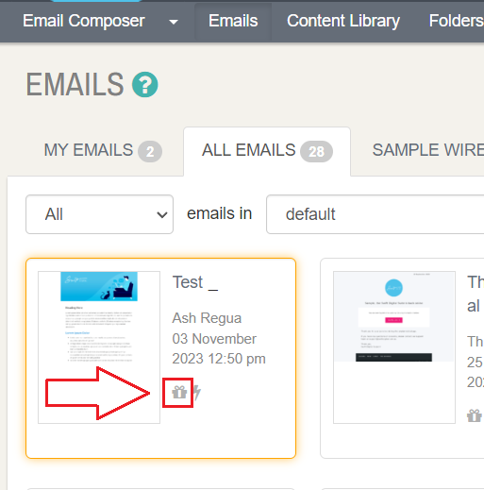Switch to the SAMPLE WIRE tab
484x490 pixels.
[x=428, y=150]
